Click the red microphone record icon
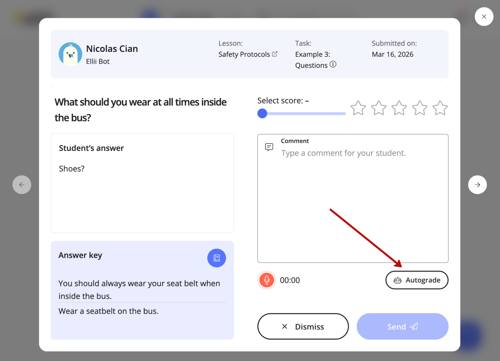500x361 pixels. click(267, 280)
